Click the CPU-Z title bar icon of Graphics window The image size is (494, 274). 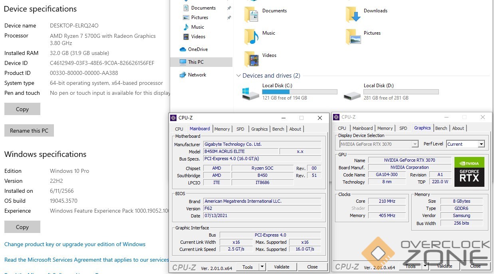coord(336,117)
